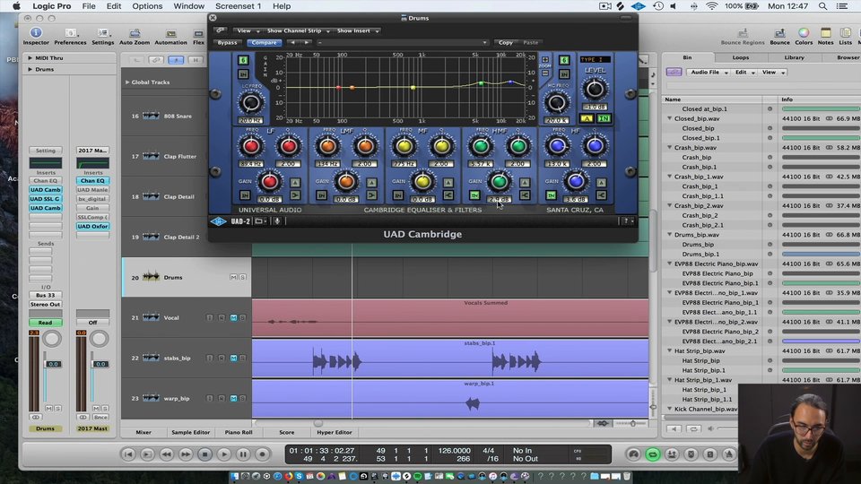Toggle the LF band IN button
Screen dimensions: 861x484
244,194
